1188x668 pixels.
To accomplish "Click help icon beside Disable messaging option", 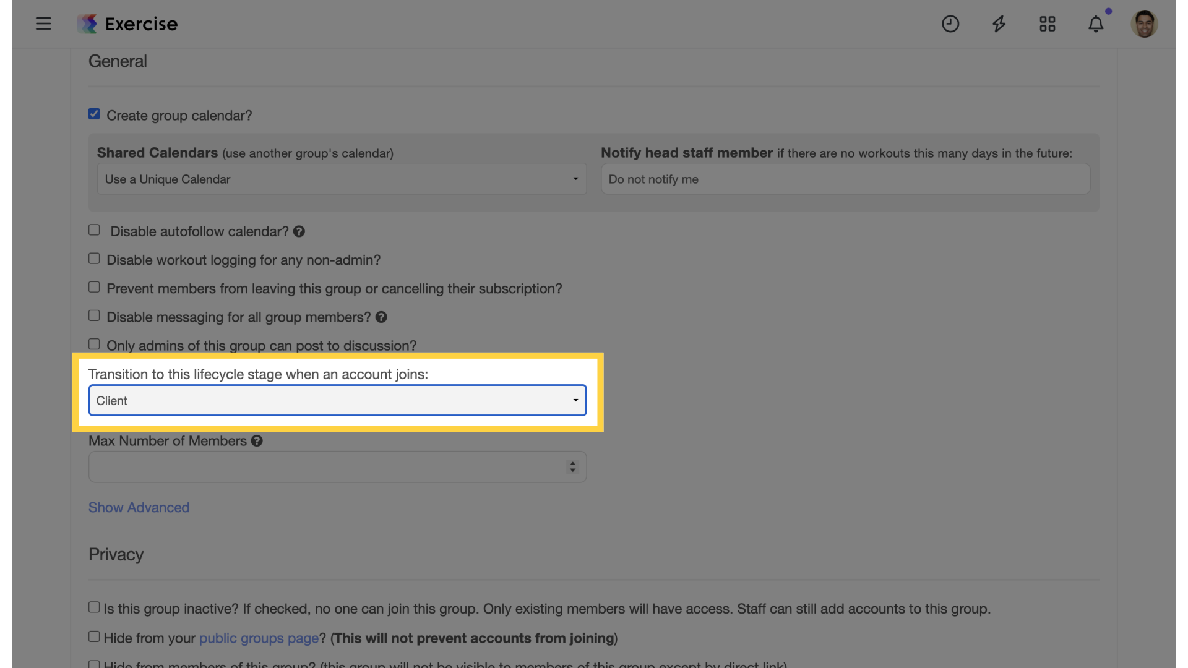I will (381, 317).
